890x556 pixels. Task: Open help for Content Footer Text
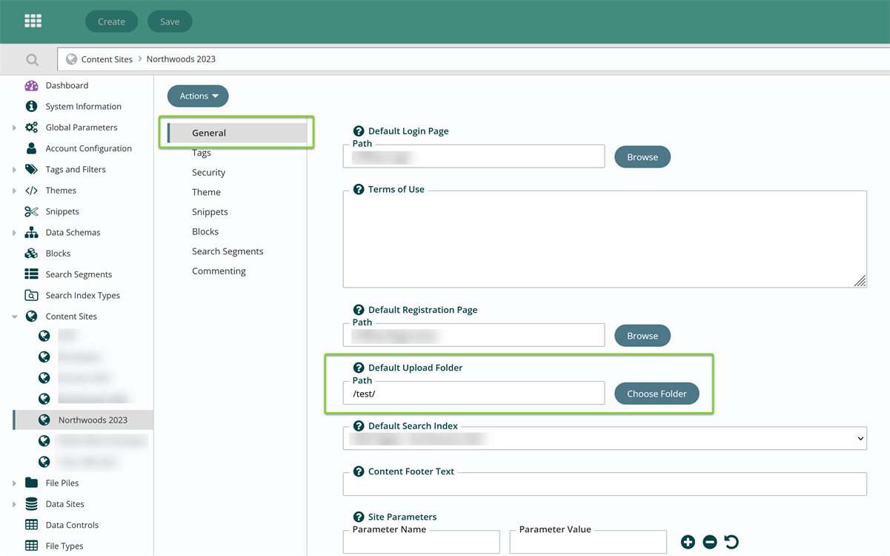[x=359, y=471]
